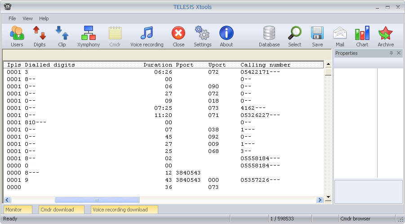Select the Clip tool
This screenshot has width=405, height=224.
[x=62, y=36]
